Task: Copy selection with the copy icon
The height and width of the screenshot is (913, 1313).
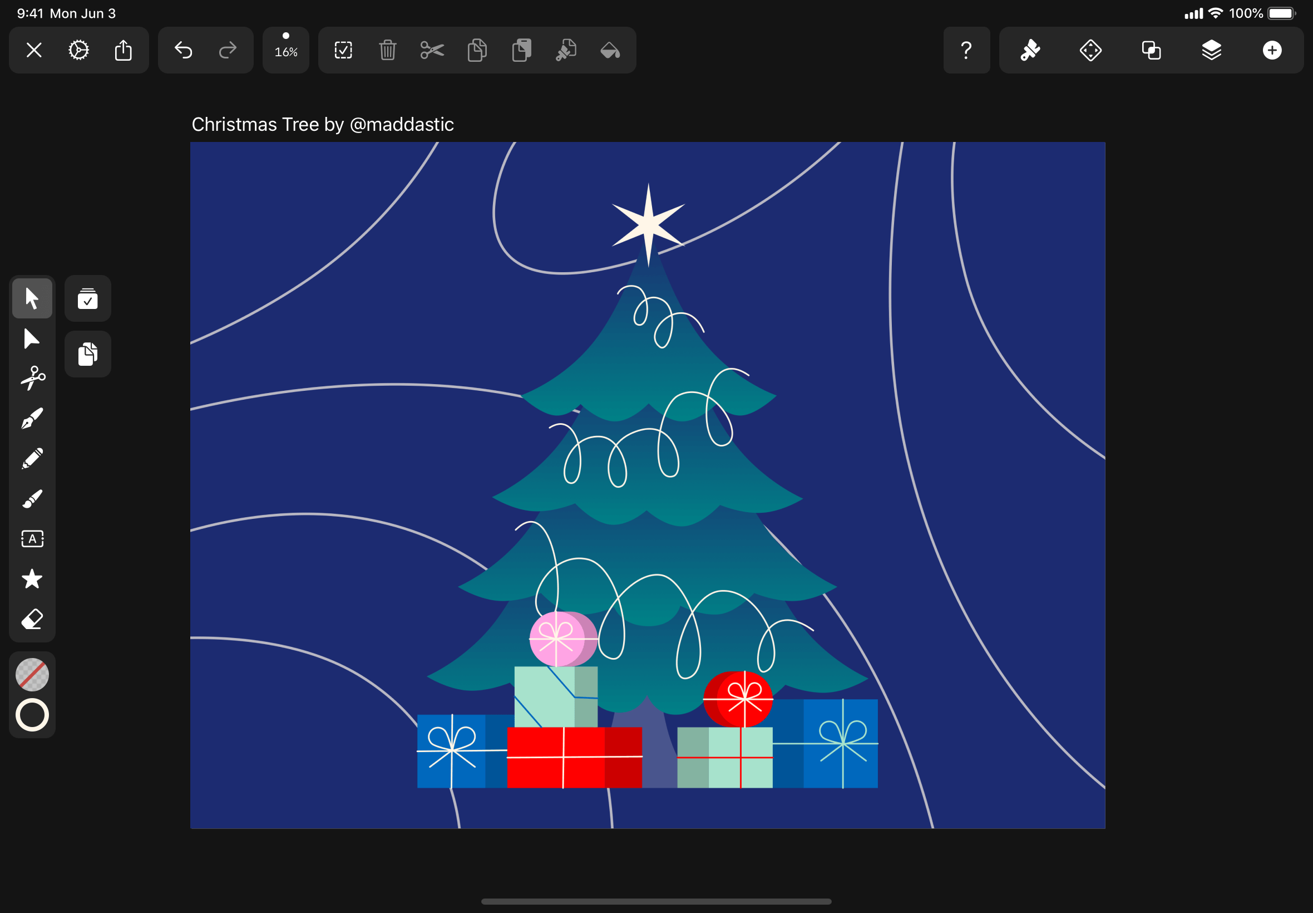Action: [x=477, y=50]
